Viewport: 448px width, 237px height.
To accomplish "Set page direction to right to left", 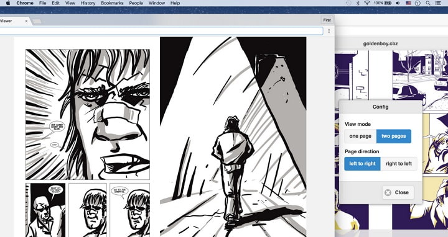I will 399,164.
